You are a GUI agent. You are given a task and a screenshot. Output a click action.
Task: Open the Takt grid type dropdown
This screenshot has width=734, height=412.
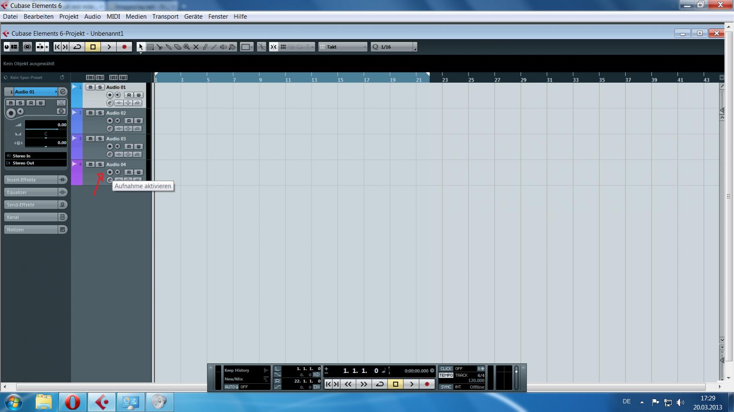(x=343, y=47)
